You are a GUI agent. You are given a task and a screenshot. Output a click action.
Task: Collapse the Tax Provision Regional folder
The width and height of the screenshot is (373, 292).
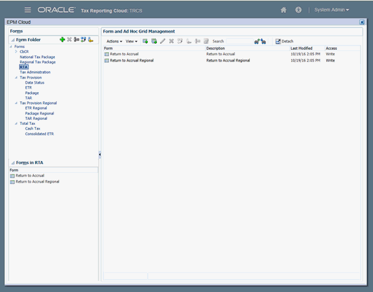(x=16, y=103)
